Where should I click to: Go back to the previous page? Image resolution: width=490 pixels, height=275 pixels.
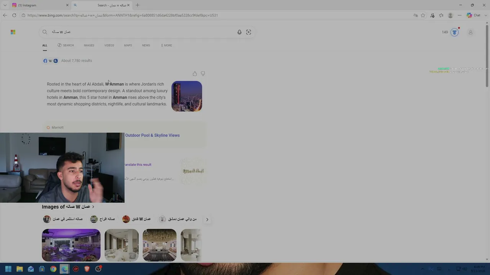5,15
